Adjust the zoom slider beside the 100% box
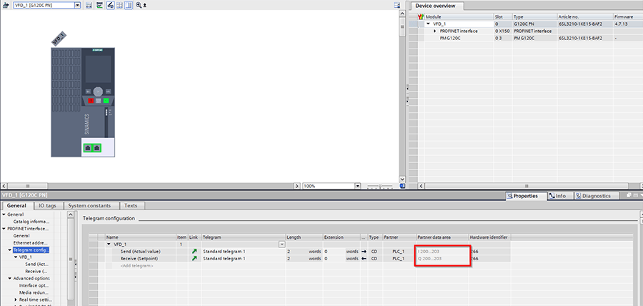The width and height of the screenshot is (643, 306). point(380,186)
